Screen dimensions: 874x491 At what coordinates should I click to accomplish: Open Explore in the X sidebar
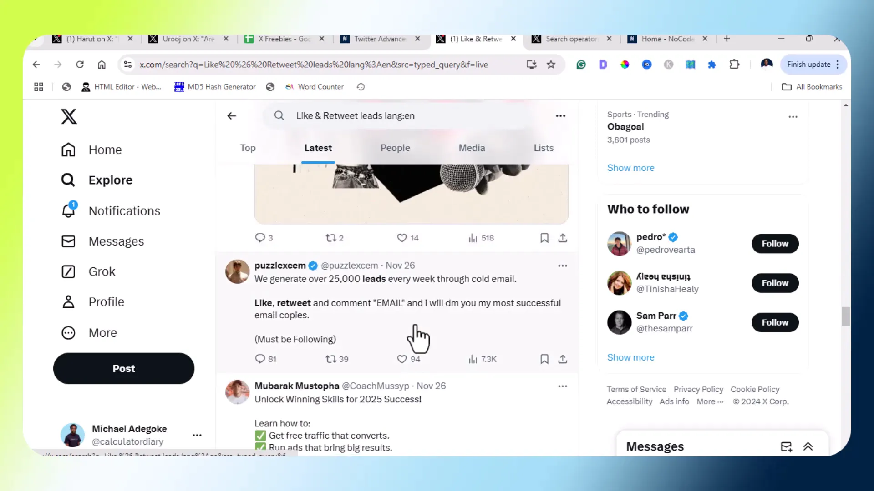pyautogui.click(x=97, y=180)
